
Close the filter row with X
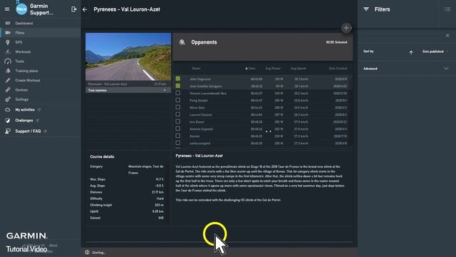click(447, 36)
